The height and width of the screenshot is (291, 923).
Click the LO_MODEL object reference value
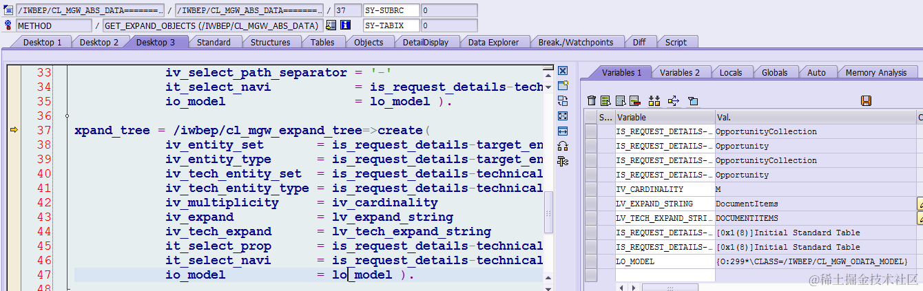click(811, 261)
